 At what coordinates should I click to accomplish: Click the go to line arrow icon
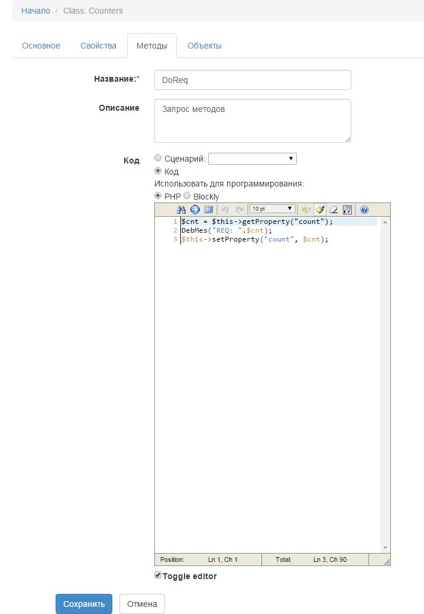click(195, 210)
